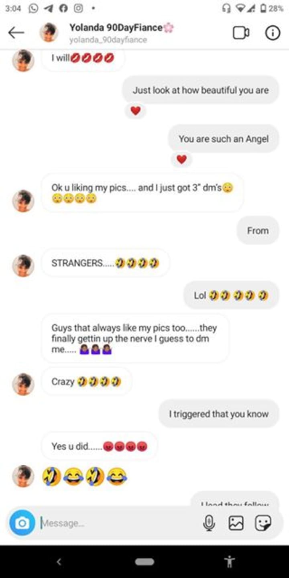
Task: Start a video call with Yolanda
Action: point(241,33)
